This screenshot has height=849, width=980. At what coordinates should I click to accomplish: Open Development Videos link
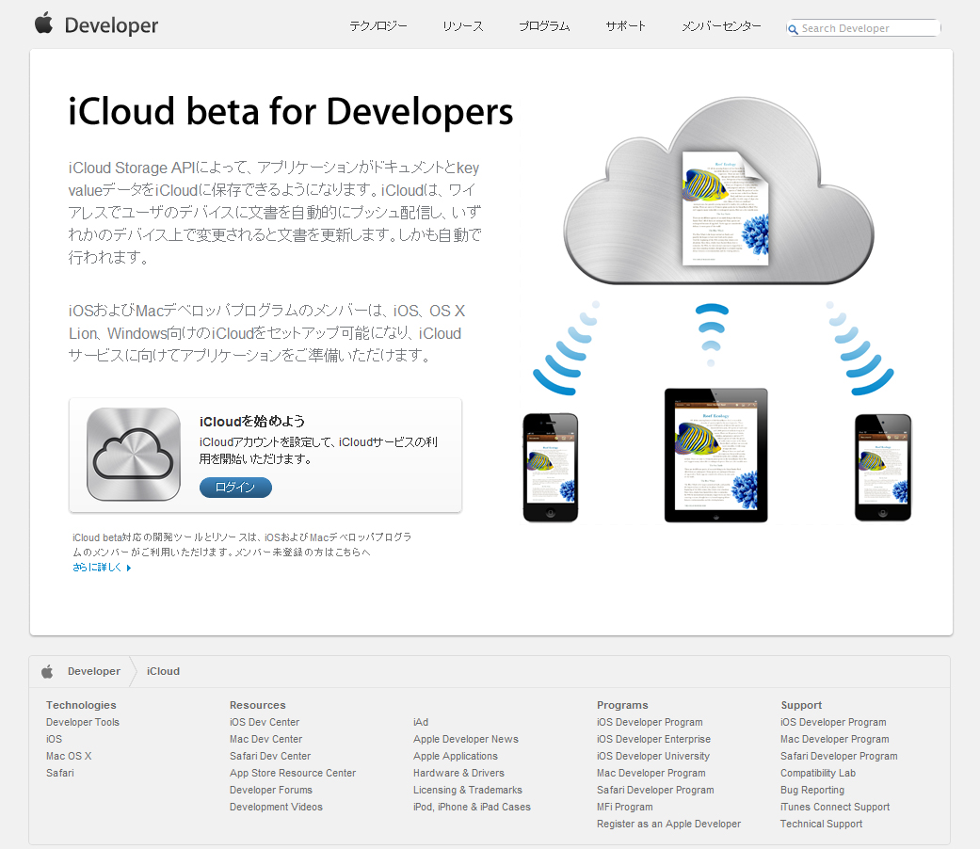276,807
